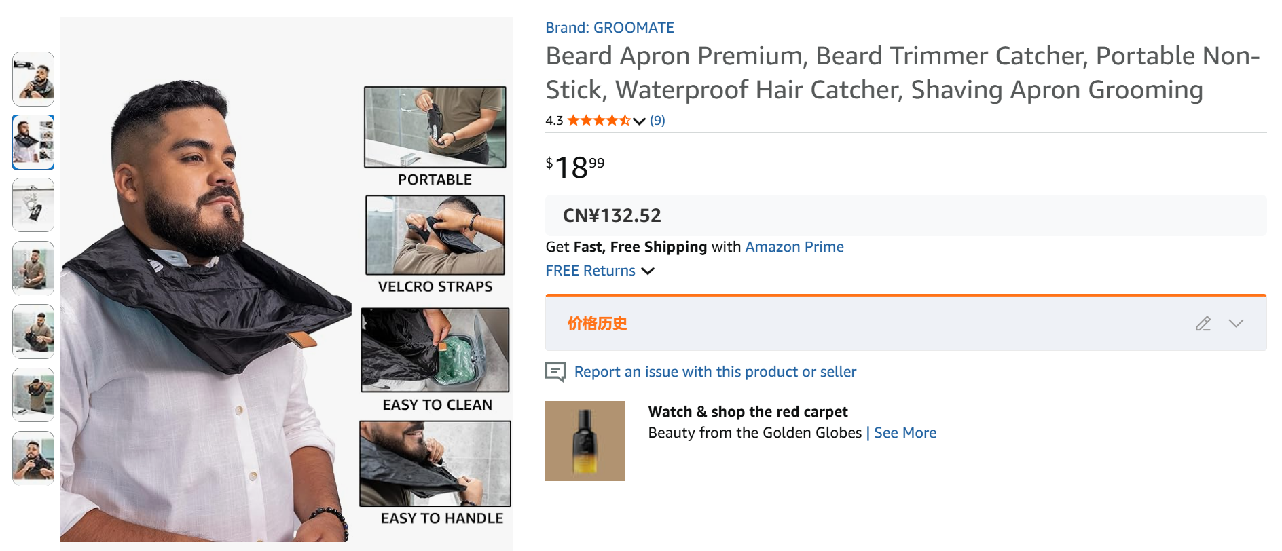1282x551 pixels.
Task: Select the second highlighted product thumbnail
Action: (x=33, y=142)
